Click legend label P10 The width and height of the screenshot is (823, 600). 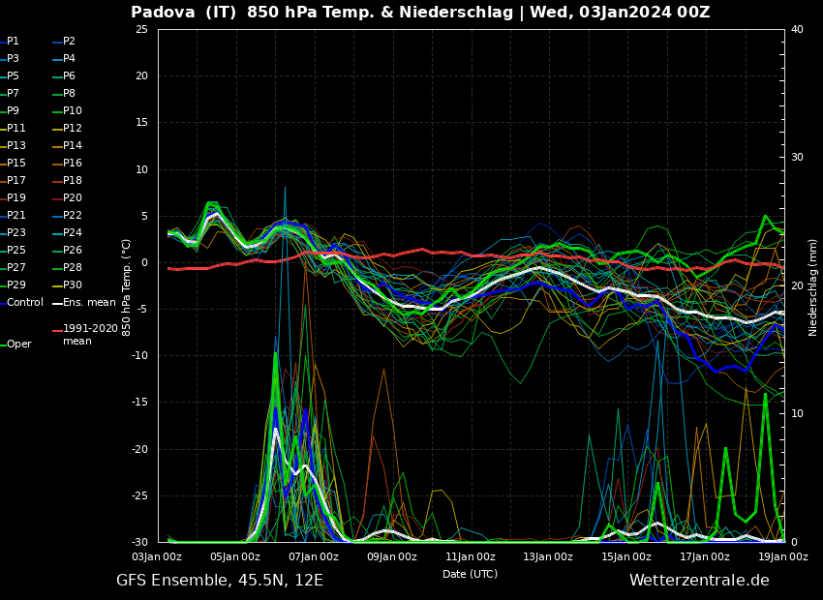pos(67,110)
